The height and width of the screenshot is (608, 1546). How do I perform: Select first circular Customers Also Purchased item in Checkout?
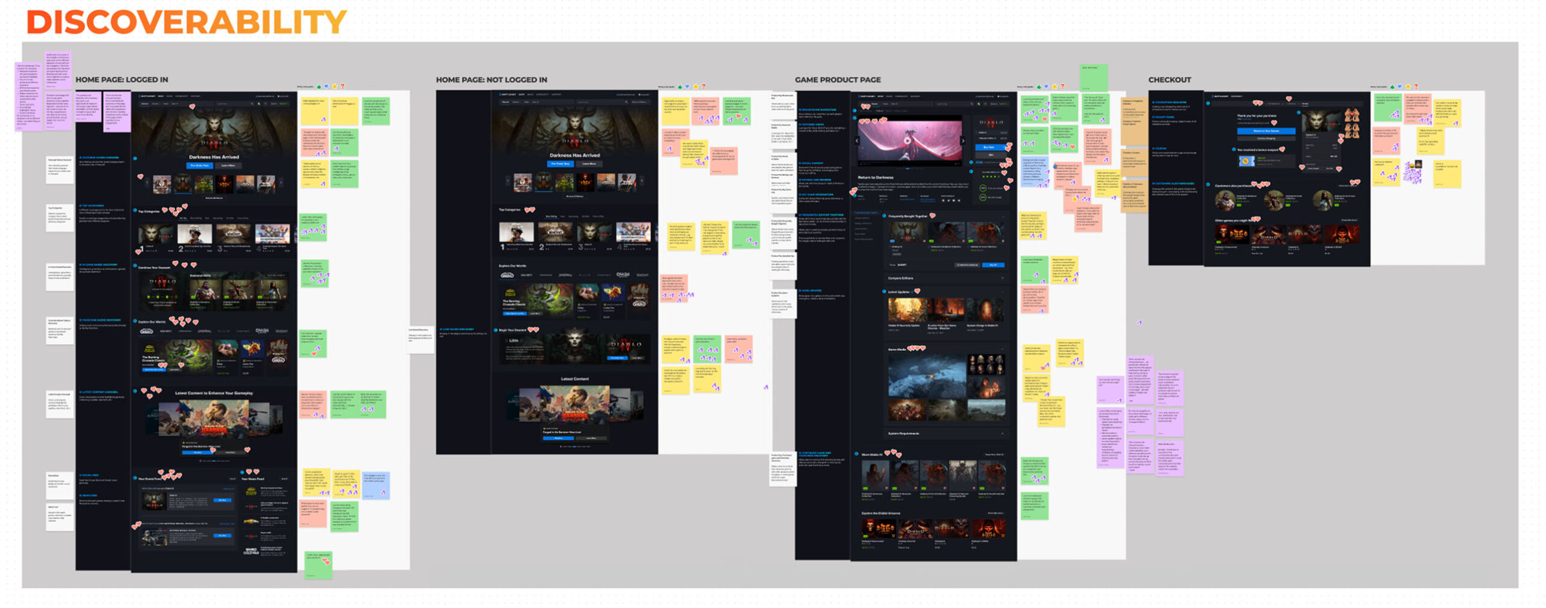(1225, 200)
